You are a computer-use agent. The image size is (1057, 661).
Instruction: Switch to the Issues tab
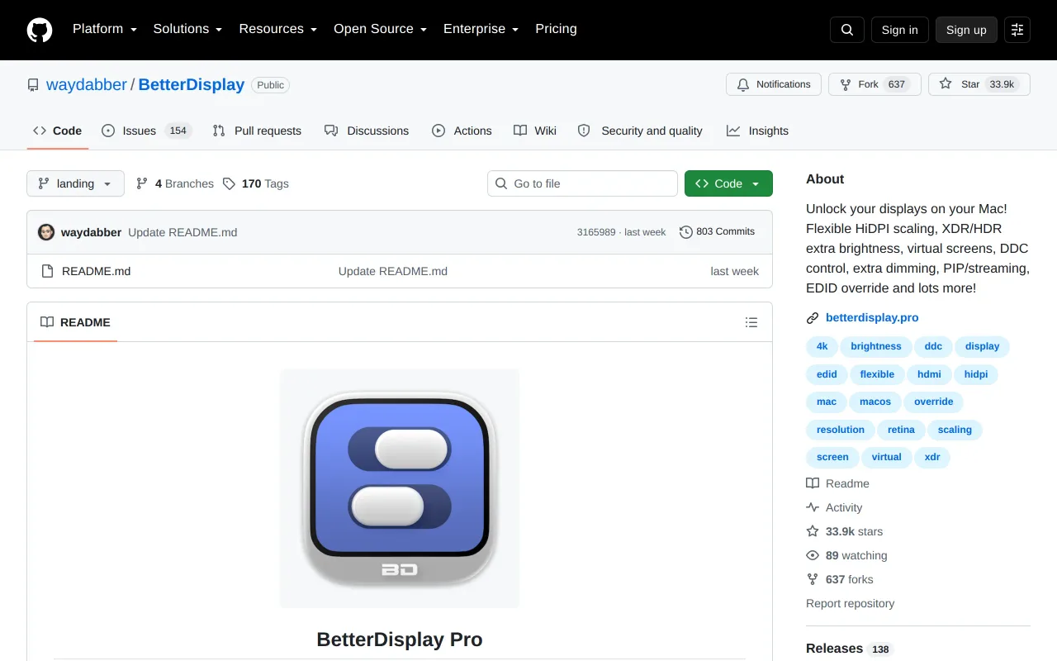click(147, 131)
